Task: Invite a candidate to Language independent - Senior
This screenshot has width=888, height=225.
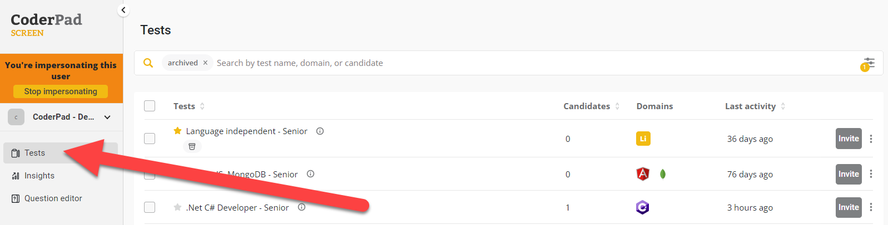Action: pos(849,139)
